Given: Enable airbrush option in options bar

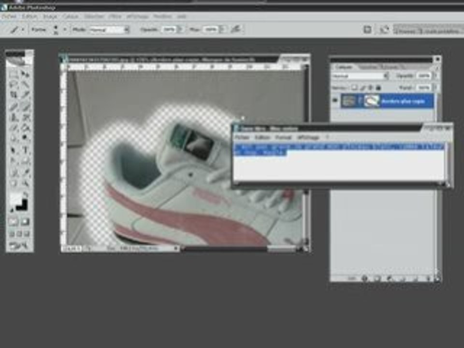Looking at the screenshot, I should tap(236, 29).
